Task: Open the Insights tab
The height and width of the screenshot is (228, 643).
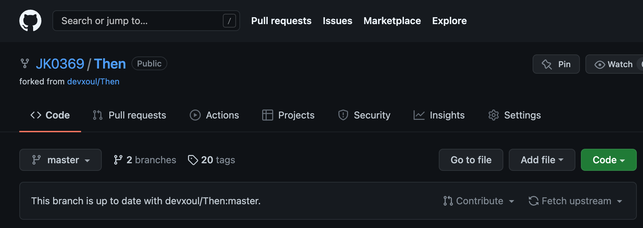Action: pyautogui.click(x=439, y=115)
